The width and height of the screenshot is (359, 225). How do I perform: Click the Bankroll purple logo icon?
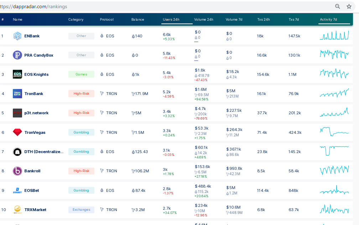pyautogui.click(x=17, y=171)
